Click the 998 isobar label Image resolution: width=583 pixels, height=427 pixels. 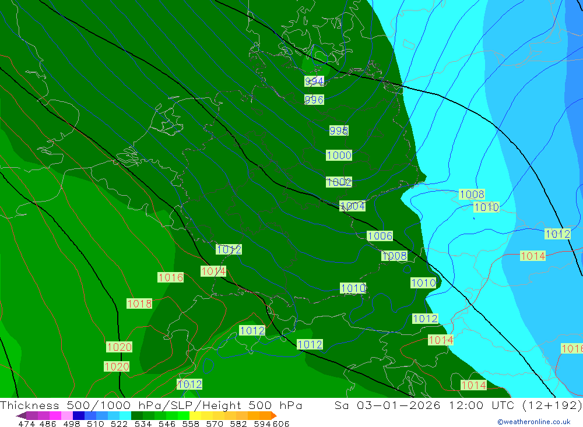339,130
